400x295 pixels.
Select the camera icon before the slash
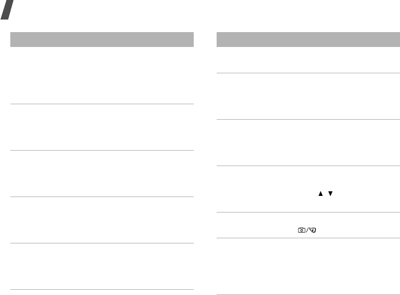301,230
